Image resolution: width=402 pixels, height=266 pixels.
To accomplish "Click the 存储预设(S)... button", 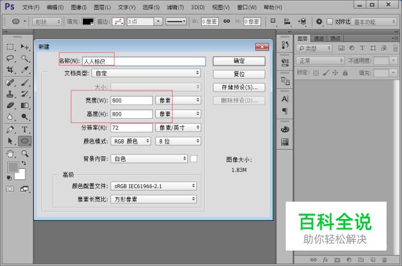I will coord(239,87).
